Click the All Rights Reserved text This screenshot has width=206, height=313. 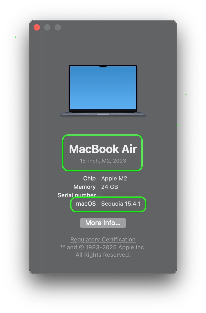[103, 255]
